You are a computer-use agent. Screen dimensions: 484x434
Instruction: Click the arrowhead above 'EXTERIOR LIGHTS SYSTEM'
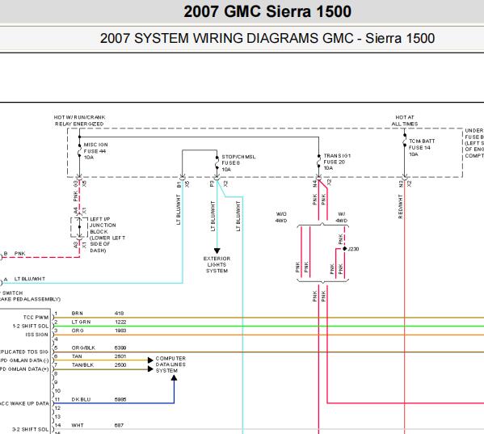tap(217, 251)
